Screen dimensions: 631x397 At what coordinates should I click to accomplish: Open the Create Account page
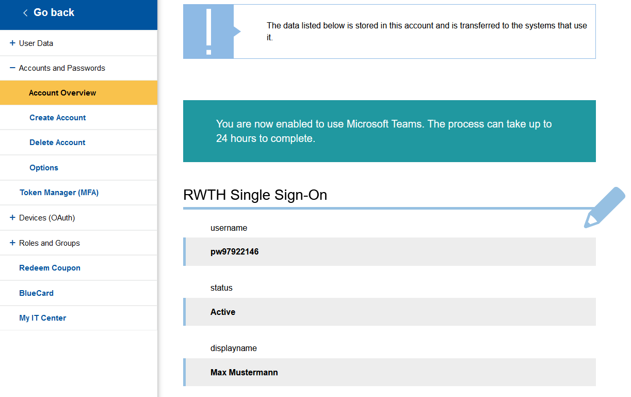(x=58, y=118)
